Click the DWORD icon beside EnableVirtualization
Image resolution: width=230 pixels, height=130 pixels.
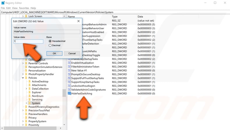coord(69,63)
